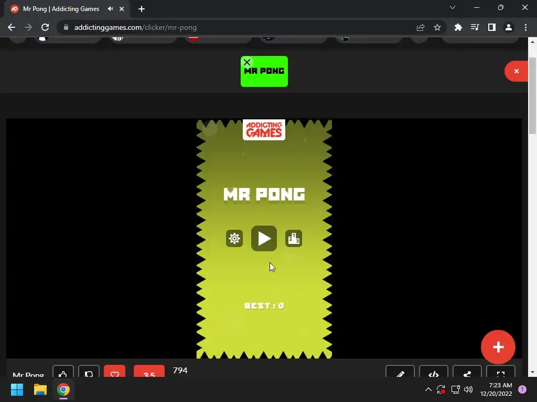537x402 pixels.
Task: Open the notification badge in taskbar
Action: pos(522,389)
